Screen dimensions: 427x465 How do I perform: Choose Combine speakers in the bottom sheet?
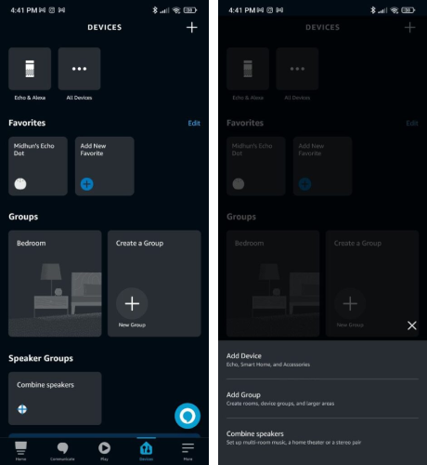(x=322, y=438)
